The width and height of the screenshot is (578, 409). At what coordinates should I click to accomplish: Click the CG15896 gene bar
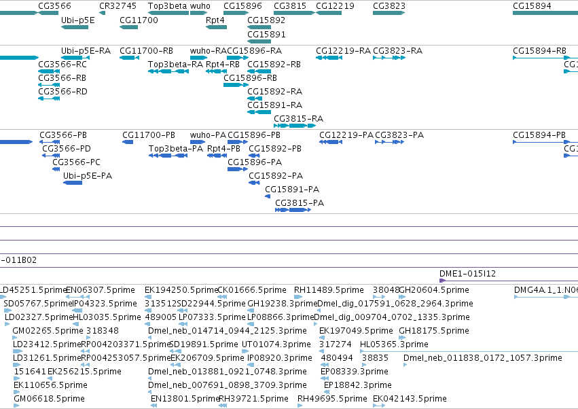click(236, 13)
